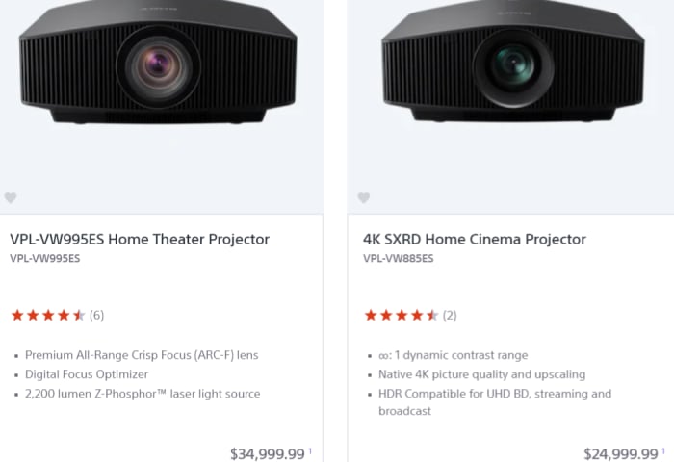Click the VPL-VW995ES model number text
This screenshot has height=462, width=674.
pyautogui.click(x=45, y=258)
